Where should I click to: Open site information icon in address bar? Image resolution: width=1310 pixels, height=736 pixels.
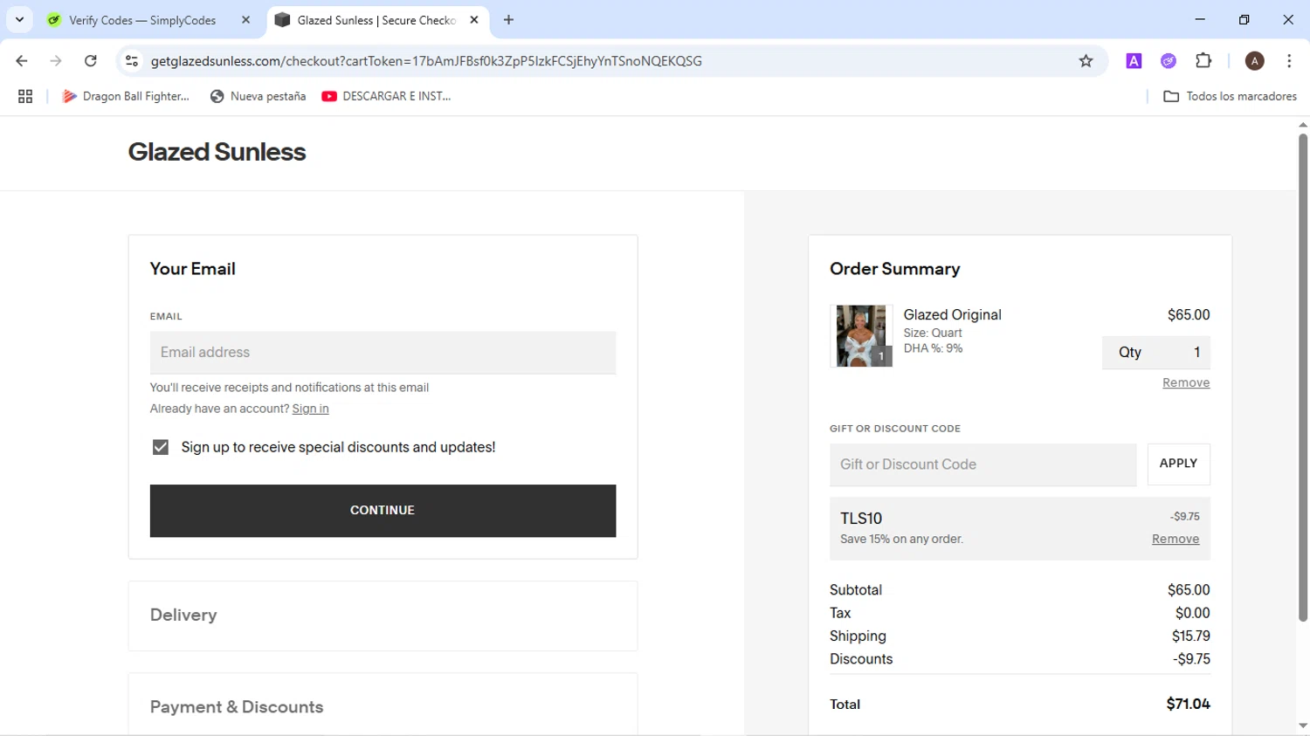pyautogui.click(x=132, y=61)
